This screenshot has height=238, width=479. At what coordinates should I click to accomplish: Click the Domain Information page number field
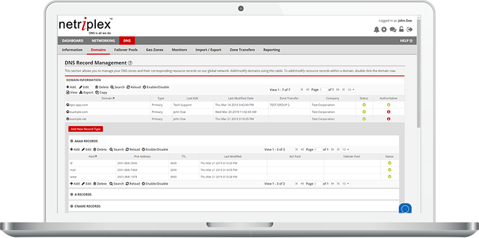click(x=323, y=90)
